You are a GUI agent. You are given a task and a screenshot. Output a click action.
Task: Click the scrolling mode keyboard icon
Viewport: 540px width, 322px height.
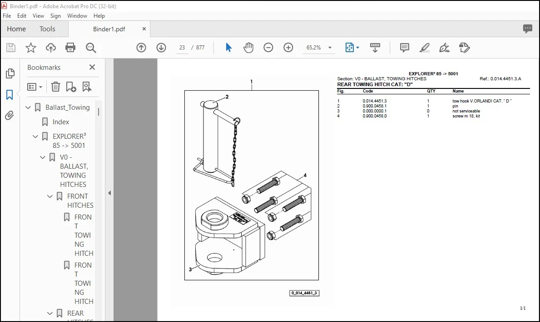[x=375, y=48]
